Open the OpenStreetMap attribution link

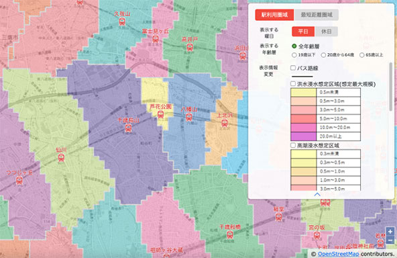click(x=338, y=254)
